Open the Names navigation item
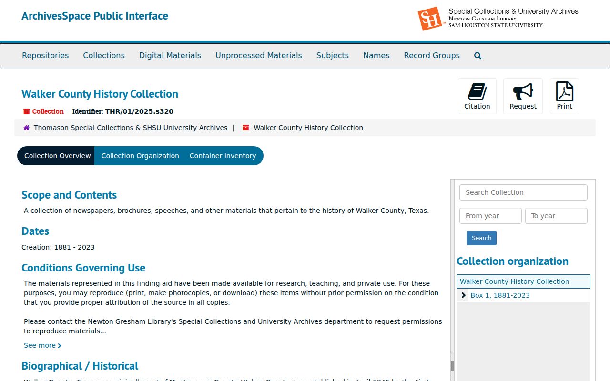This screenshot has height=381, width=610. tap(376, 56)
